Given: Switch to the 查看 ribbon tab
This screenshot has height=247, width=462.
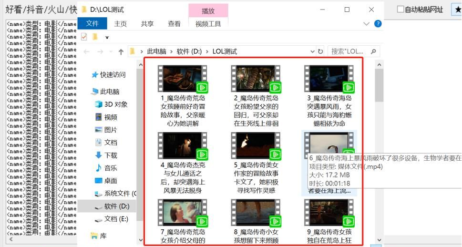Looking at the screenshot, I should (x=174, y=24).
